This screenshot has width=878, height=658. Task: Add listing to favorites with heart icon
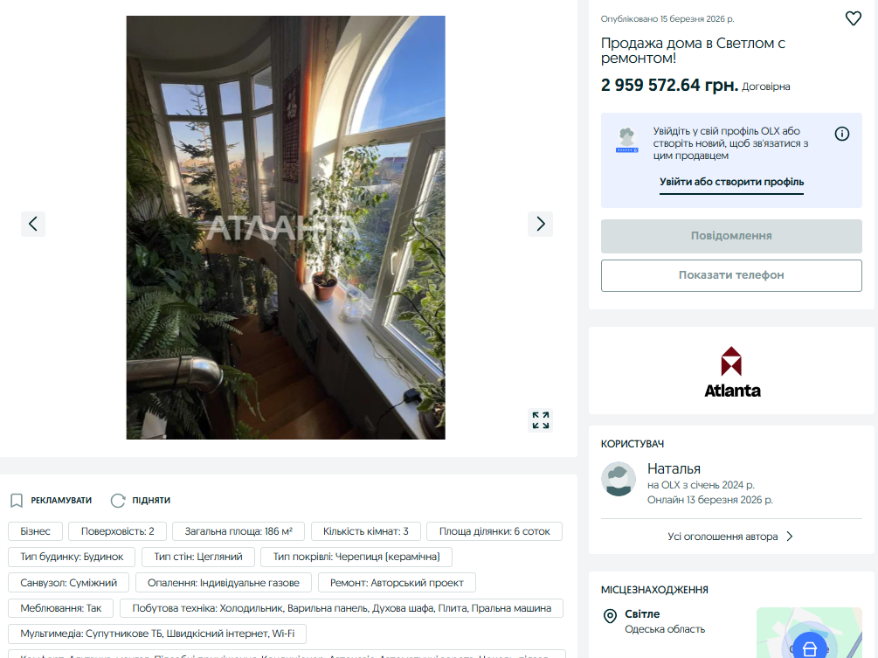click(853, 18)
